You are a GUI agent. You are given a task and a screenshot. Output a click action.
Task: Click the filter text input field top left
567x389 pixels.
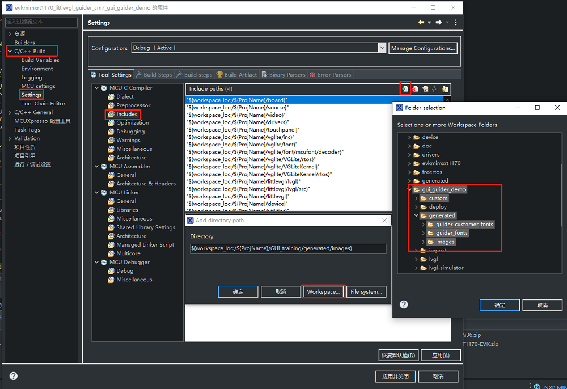(41, 22)
